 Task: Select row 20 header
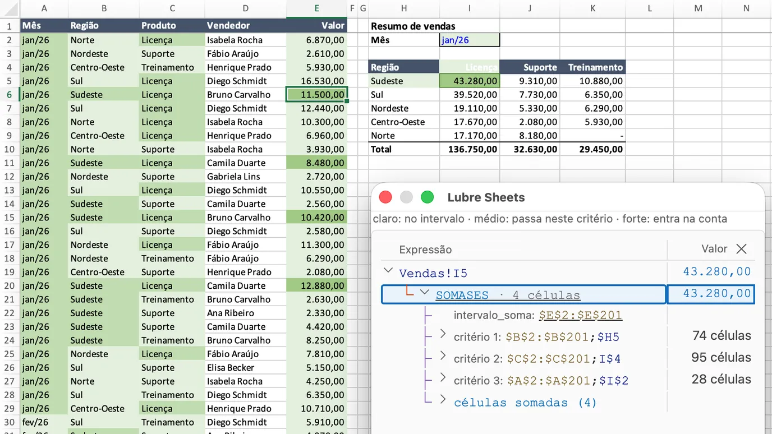pyautogui.click(x=10, y=285)
